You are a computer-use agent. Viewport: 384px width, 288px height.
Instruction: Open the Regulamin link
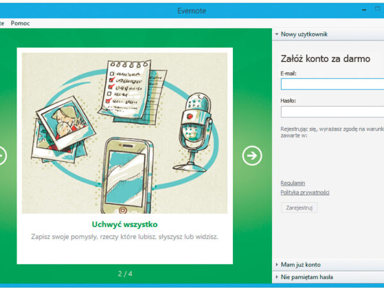[x=292, y=183]
